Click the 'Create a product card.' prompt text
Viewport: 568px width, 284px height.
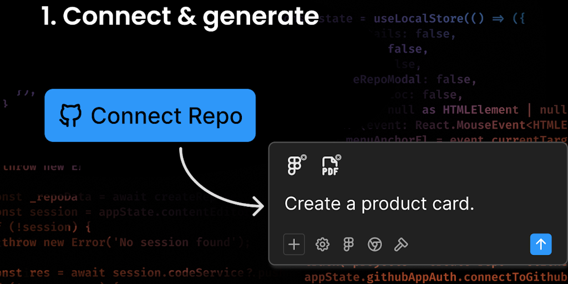coord(379,204)
